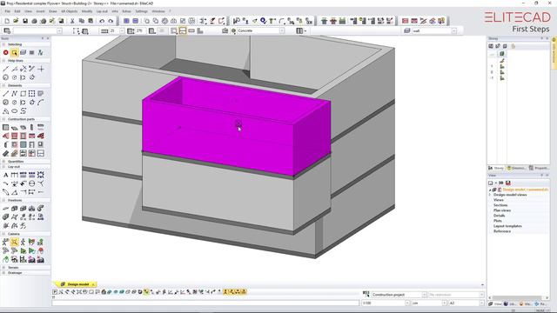This screenshot has width=557, height=313.
Task: Select the line tool in Elements
Action: click(x=6, y=94)
